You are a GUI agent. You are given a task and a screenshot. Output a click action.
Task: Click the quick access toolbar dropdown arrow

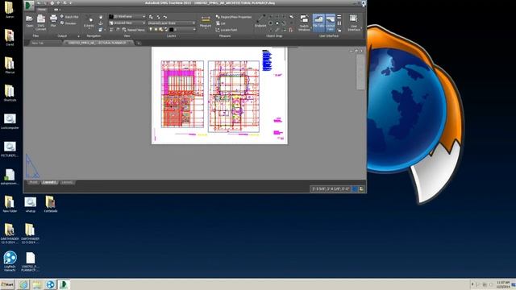71,3
